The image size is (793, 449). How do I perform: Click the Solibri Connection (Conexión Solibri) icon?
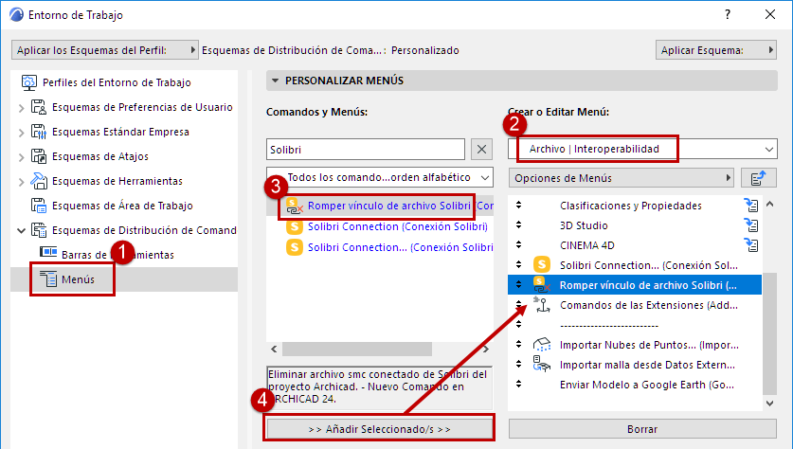tap(295, 226)
